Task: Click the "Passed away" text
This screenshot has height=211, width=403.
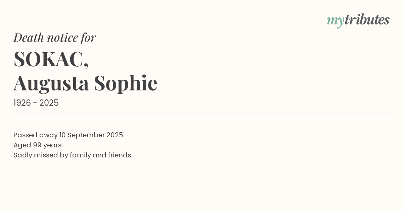Action: pyautogui.click(x=35, y=135)
